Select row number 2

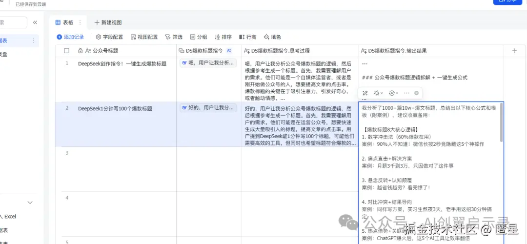pos(67,108)
